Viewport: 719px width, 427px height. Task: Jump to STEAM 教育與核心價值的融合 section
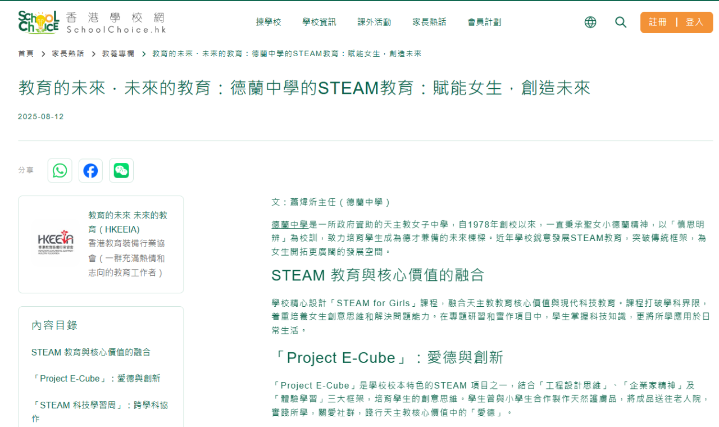pos(91,352)
